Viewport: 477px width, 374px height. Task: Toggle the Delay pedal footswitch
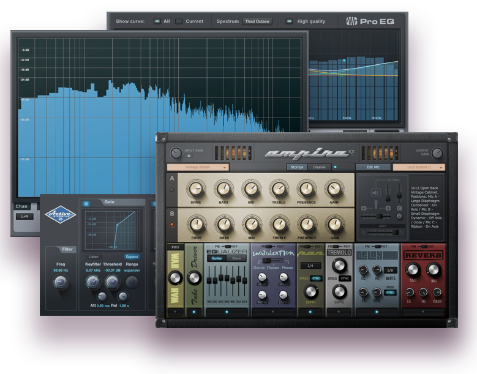[x=377, y=312]
